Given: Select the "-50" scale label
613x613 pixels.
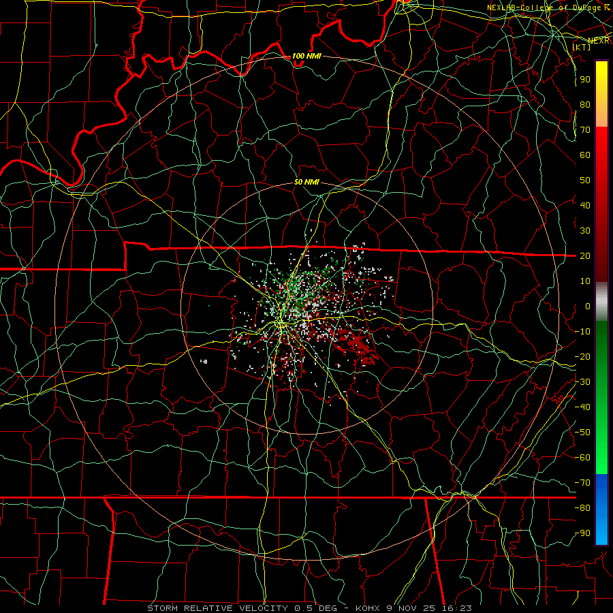Looking at the screenshot, I should point(582,433).
